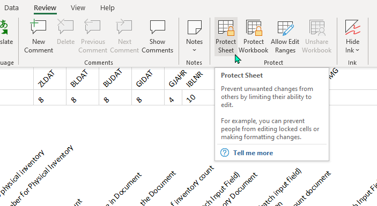Click the Translate icon
This screenshot has height=206, width=377.
4,27
